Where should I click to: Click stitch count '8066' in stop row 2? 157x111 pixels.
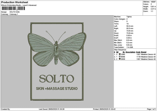coord(123,57)
